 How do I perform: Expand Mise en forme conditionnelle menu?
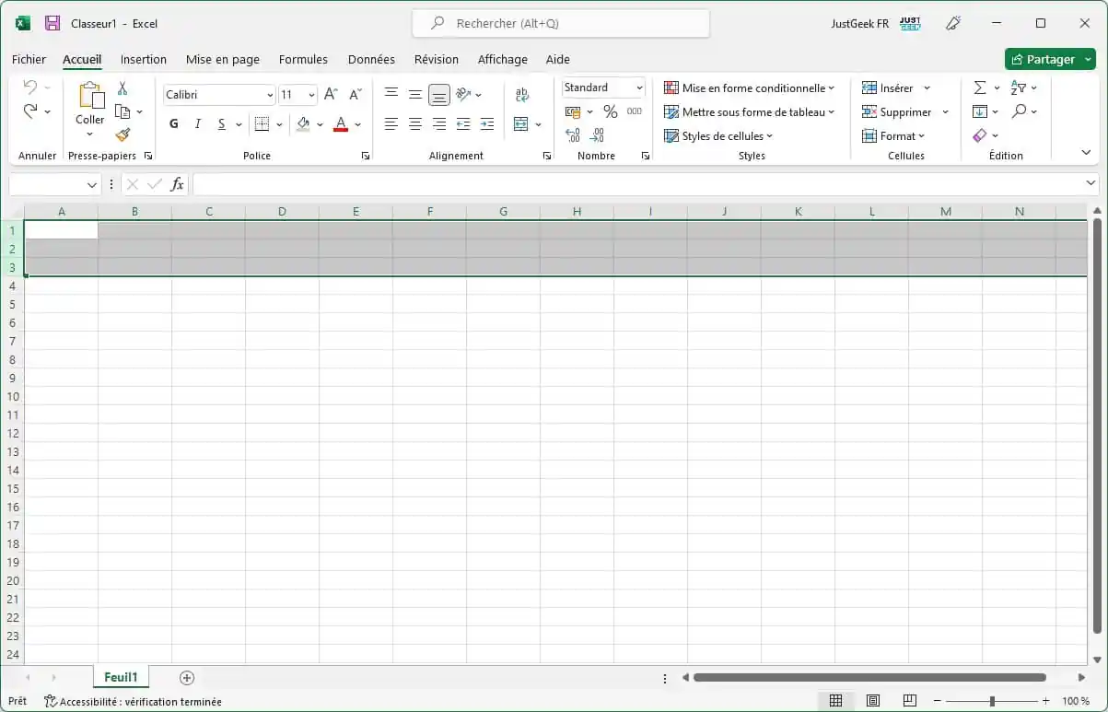pos(749,88)
